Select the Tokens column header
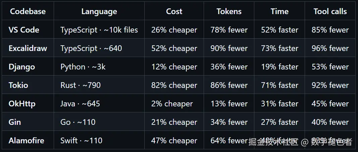Image resolution: width=358 pixels, height=152 pixels. pos(229,11)
